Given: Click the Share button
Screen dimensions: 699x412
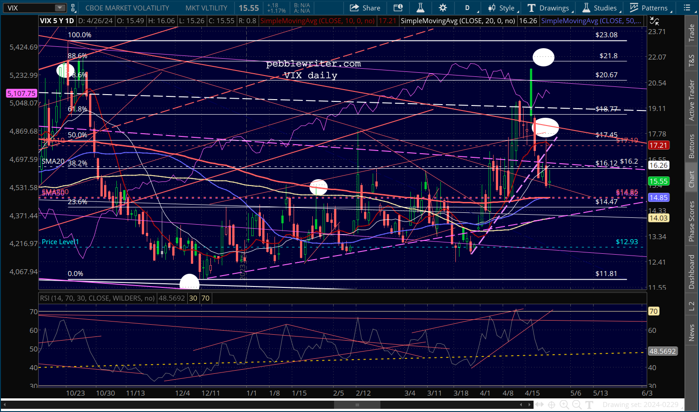Looking at the screenshot, I should (365, 8).
